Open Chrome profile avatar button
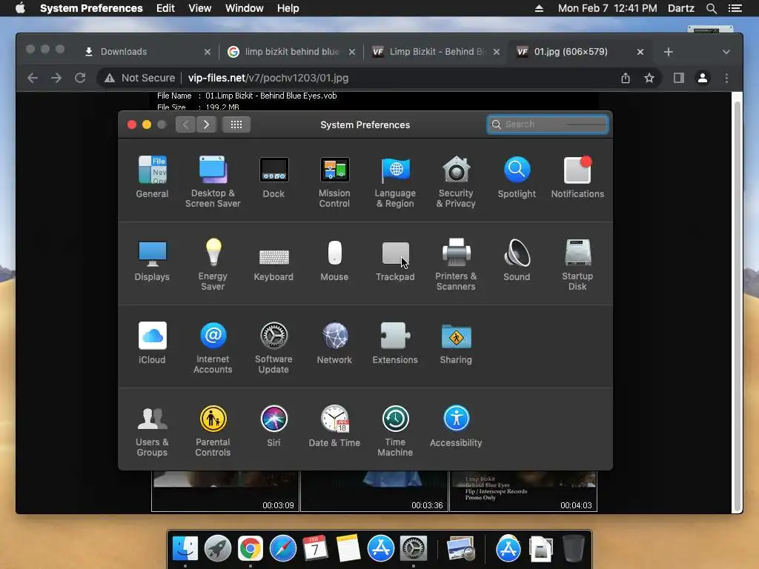This screenshot has height=569, width=759. 703,78
